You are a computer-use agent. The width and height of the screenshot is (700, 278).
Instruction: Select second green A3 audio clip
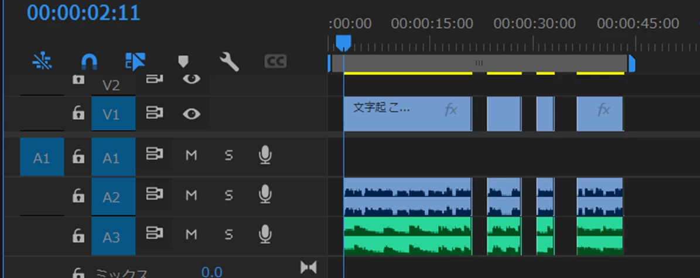pyautogui.click(x=504, y=236)
